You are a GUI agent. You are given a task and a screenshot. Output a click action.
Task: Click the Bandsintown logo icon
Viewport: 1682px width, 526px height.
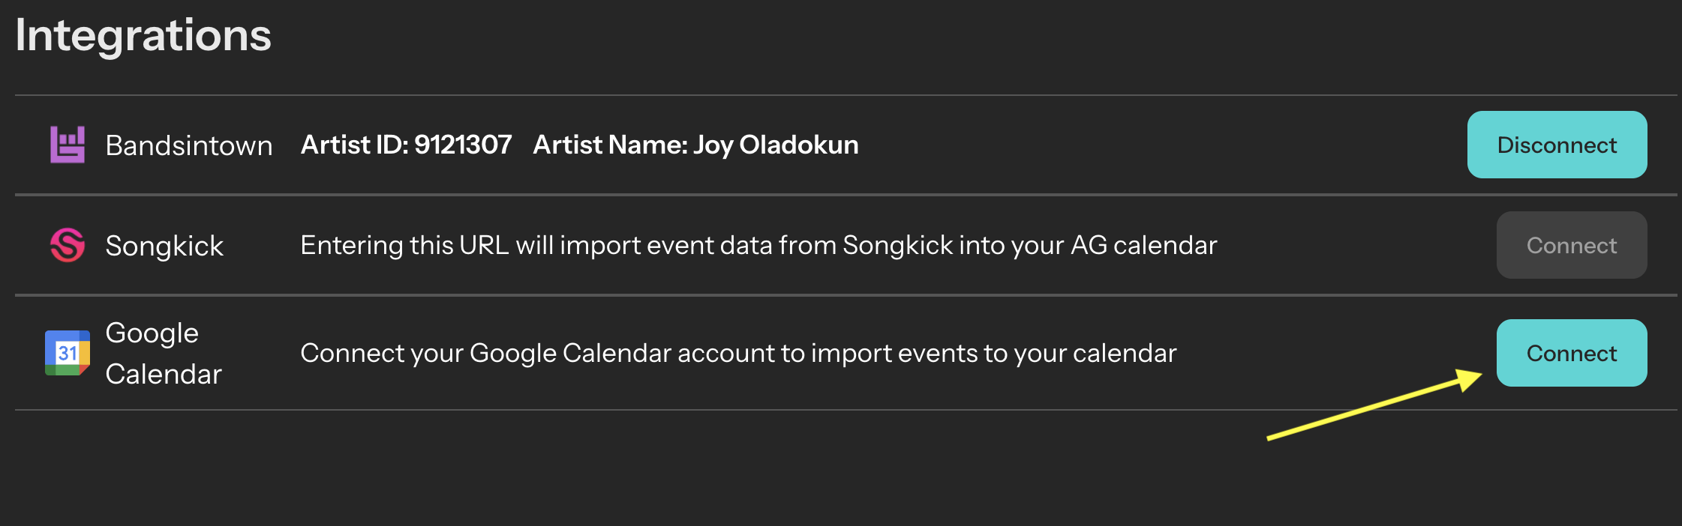coord(68,145)
